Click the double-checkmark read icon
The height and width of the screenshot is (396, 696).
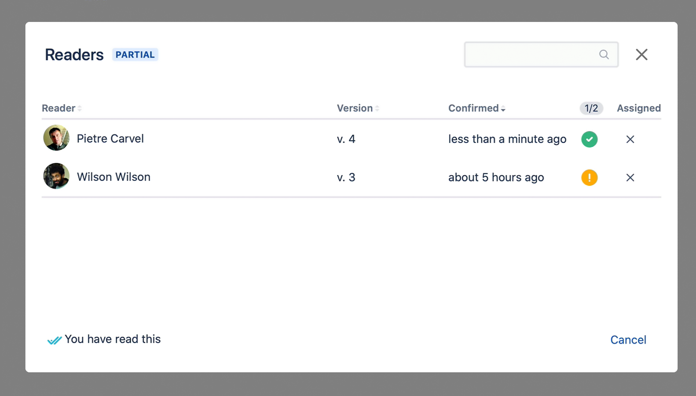point(54,340)
